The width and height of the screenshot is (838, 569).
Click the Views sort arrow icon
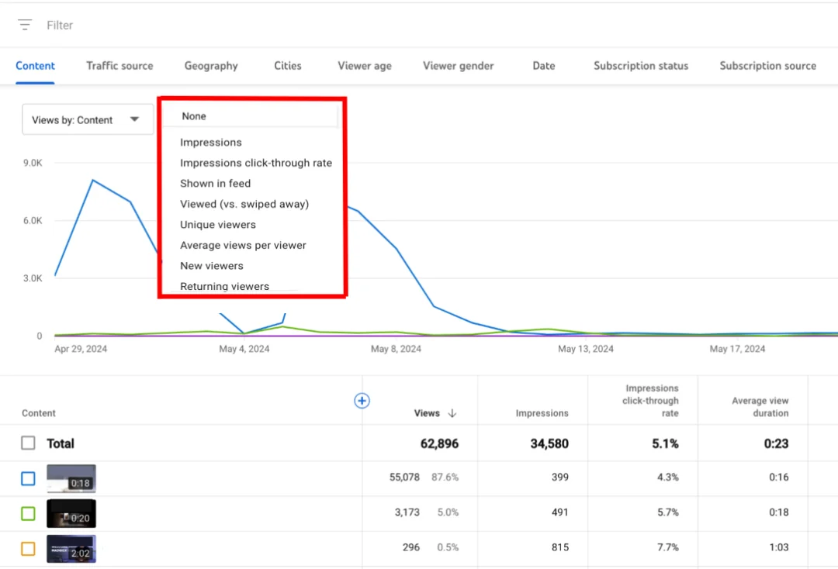(452, 413)
